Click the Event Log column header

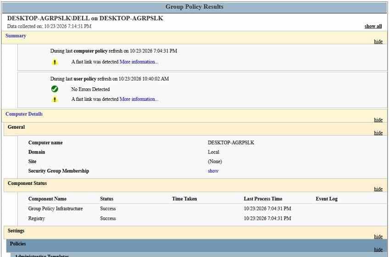coord(327,199)
